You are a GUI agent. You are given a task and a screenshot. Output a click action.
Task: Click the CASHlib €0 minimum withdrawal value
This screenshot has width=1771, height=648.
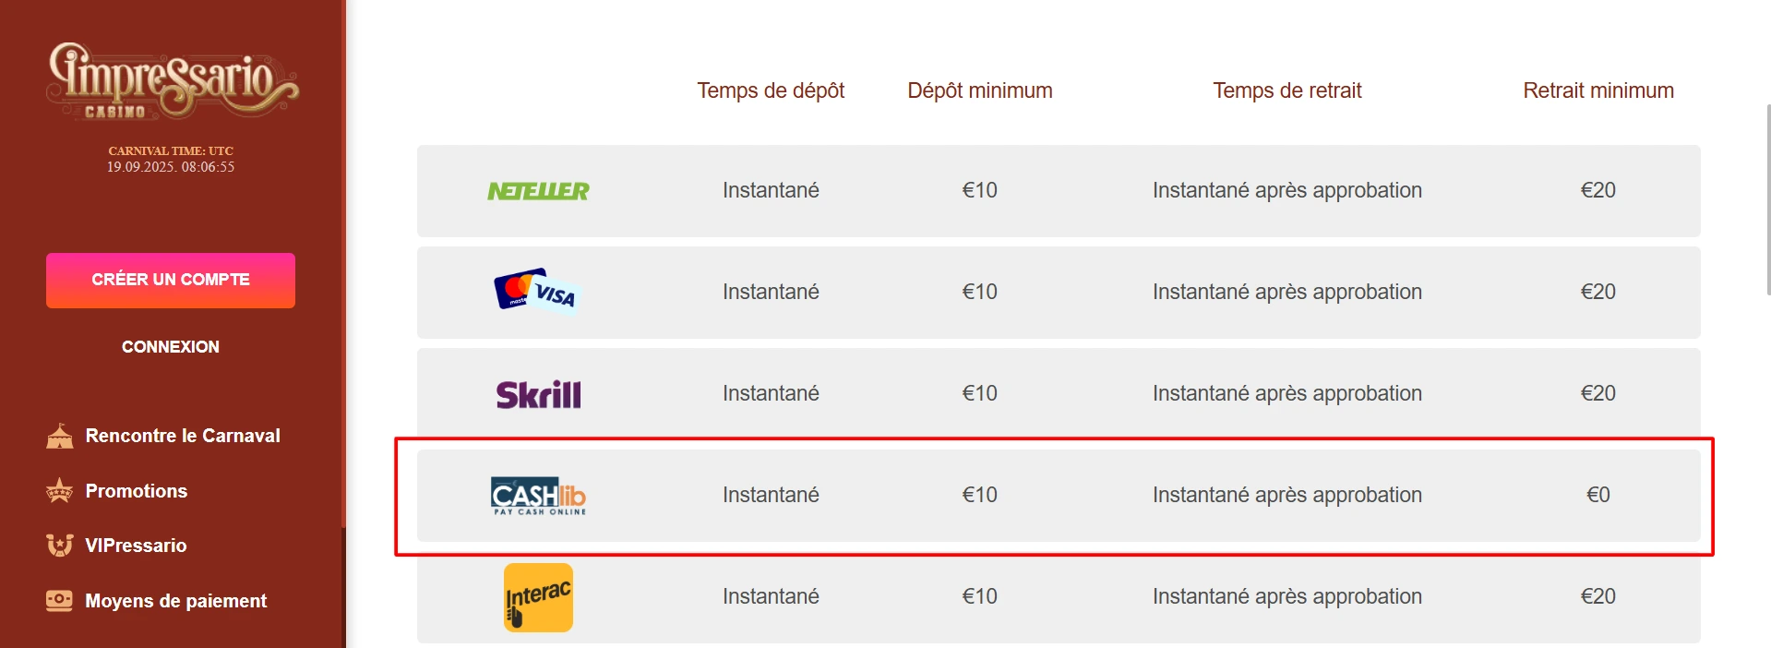(1597, 495)
